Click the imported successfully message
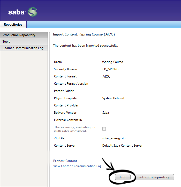This screenshot has height=187, width=181. (86, 46)
